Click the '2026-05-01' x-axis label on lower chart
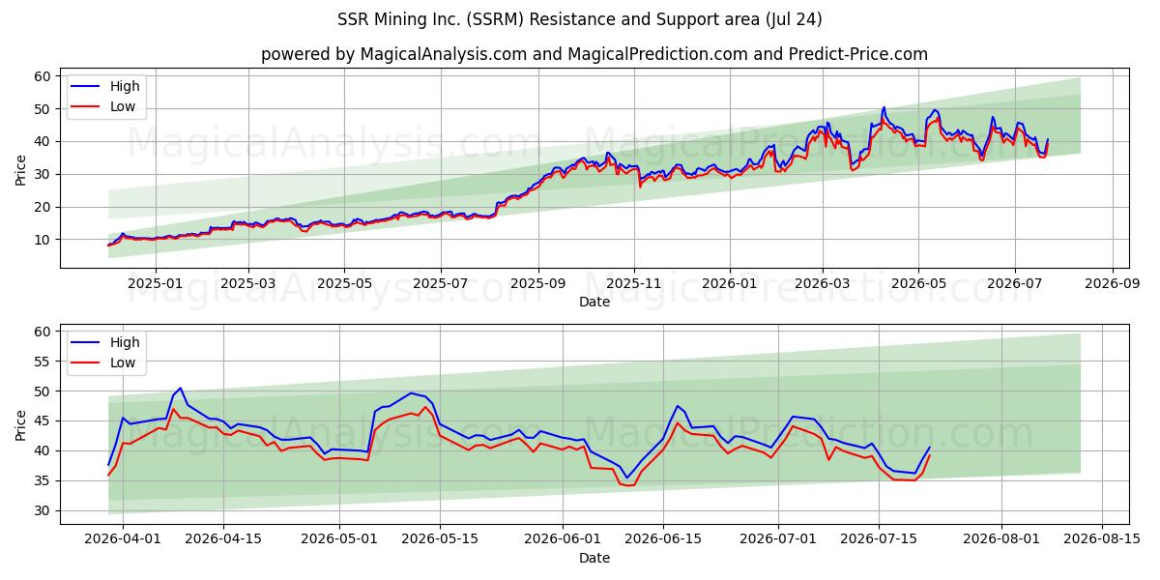The image size is (1160, 580). tap(339, 540)
